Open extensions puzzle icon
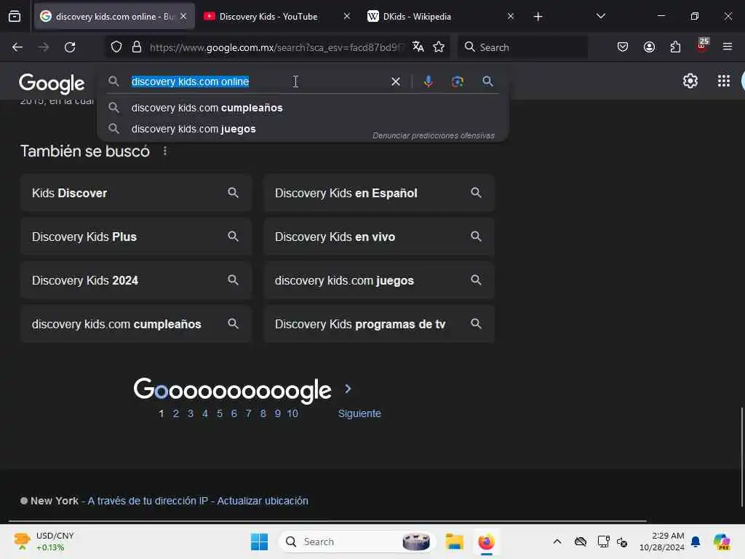 (x=675, y=47)
